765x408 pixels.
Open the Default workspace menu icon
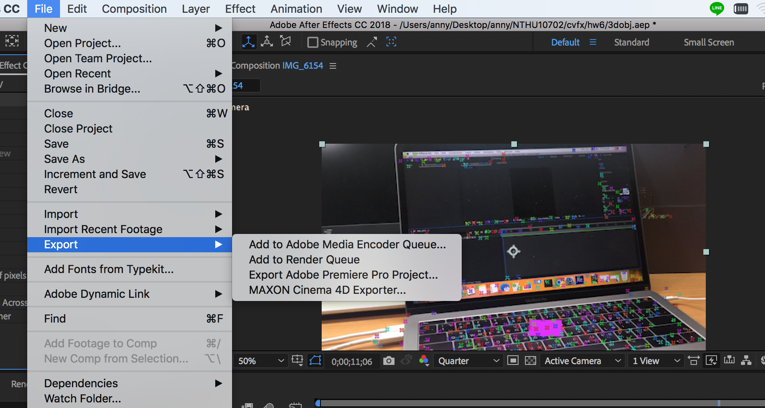coord(593,42)
